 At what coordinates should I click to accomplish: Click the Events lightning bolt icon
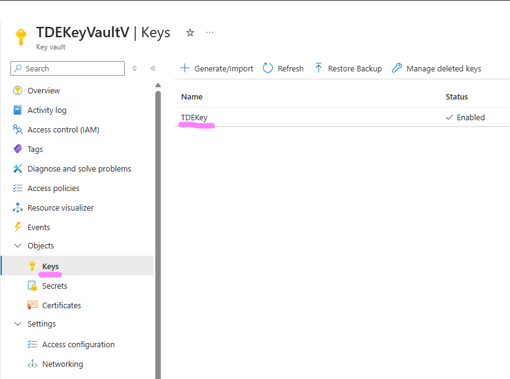point(18,227)
